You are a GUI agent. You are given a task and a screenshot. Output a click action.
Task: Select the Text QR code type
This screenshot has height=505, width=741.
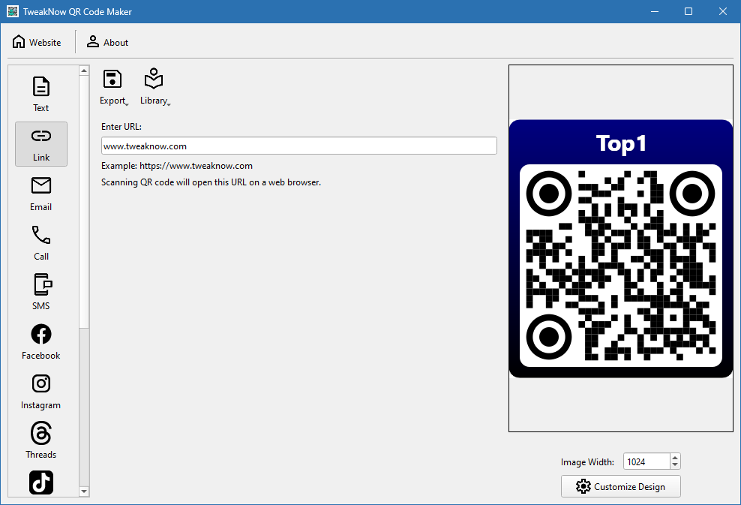(x=41, y=92)
